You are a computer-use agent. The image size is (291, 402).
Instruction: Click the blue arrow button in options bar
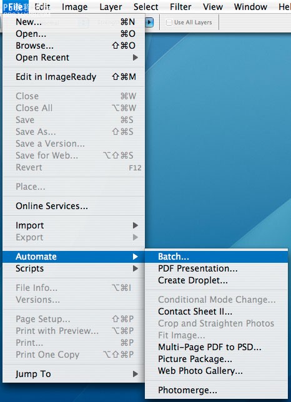point(149,22)
